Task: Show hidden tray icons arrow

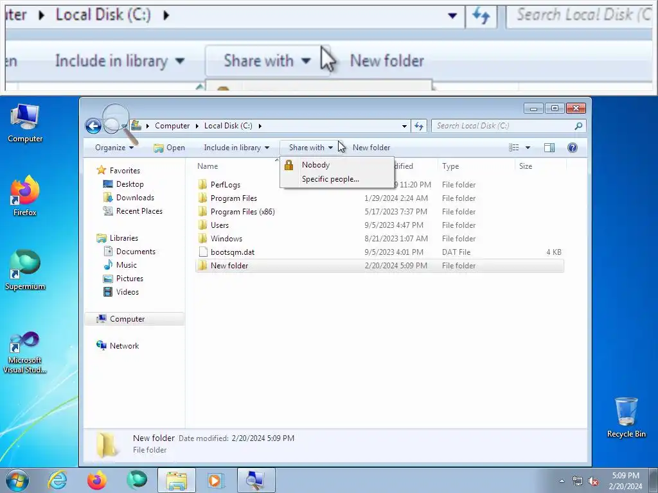Action: click(x=562, y=481)
